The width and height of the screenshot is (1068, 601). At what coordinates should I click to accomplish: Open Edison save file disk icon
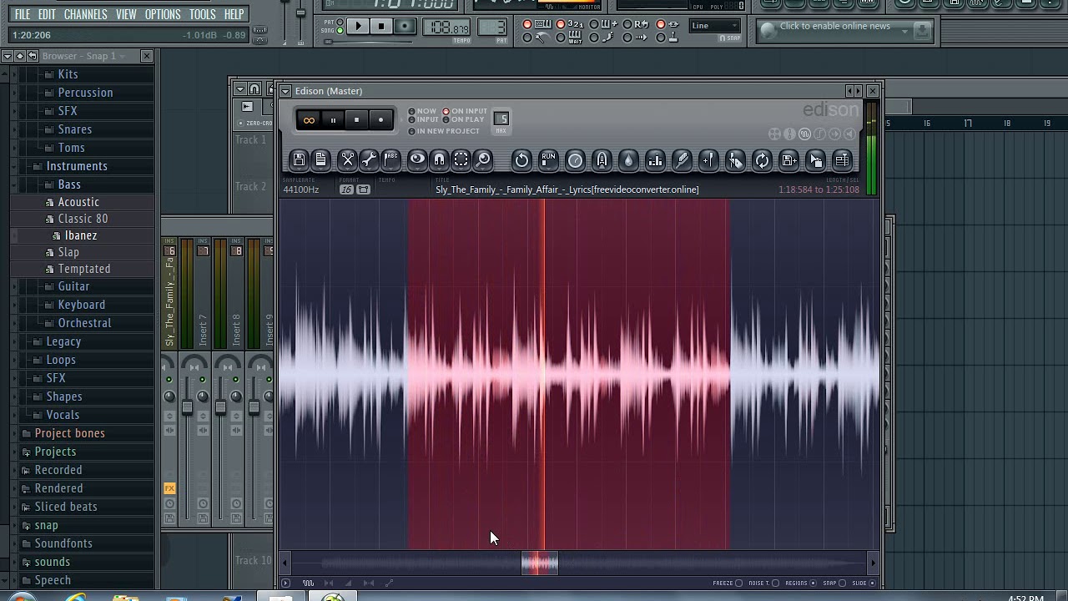pyautogui.click(x=299, y=159)
